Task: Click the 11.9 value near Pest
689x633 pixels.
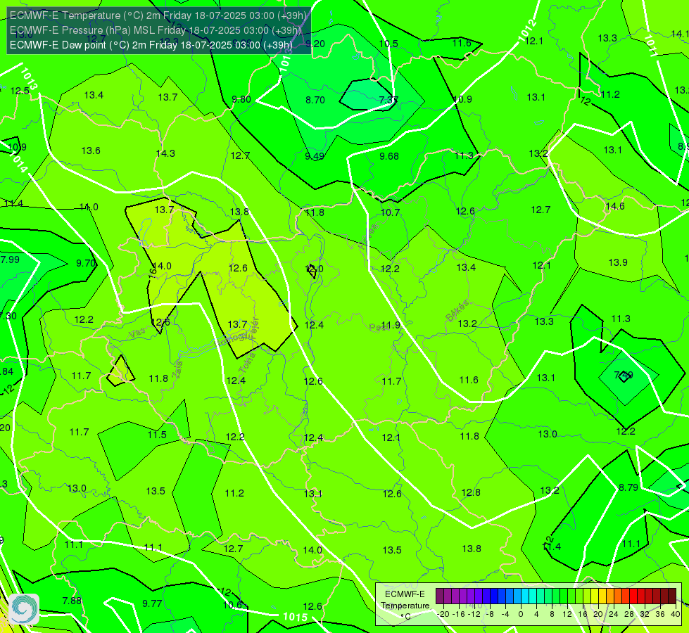Action: [x=391, y=325]
